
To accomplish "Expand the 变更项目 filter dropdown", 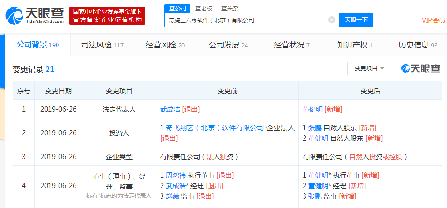I will (x=368, y=68).
